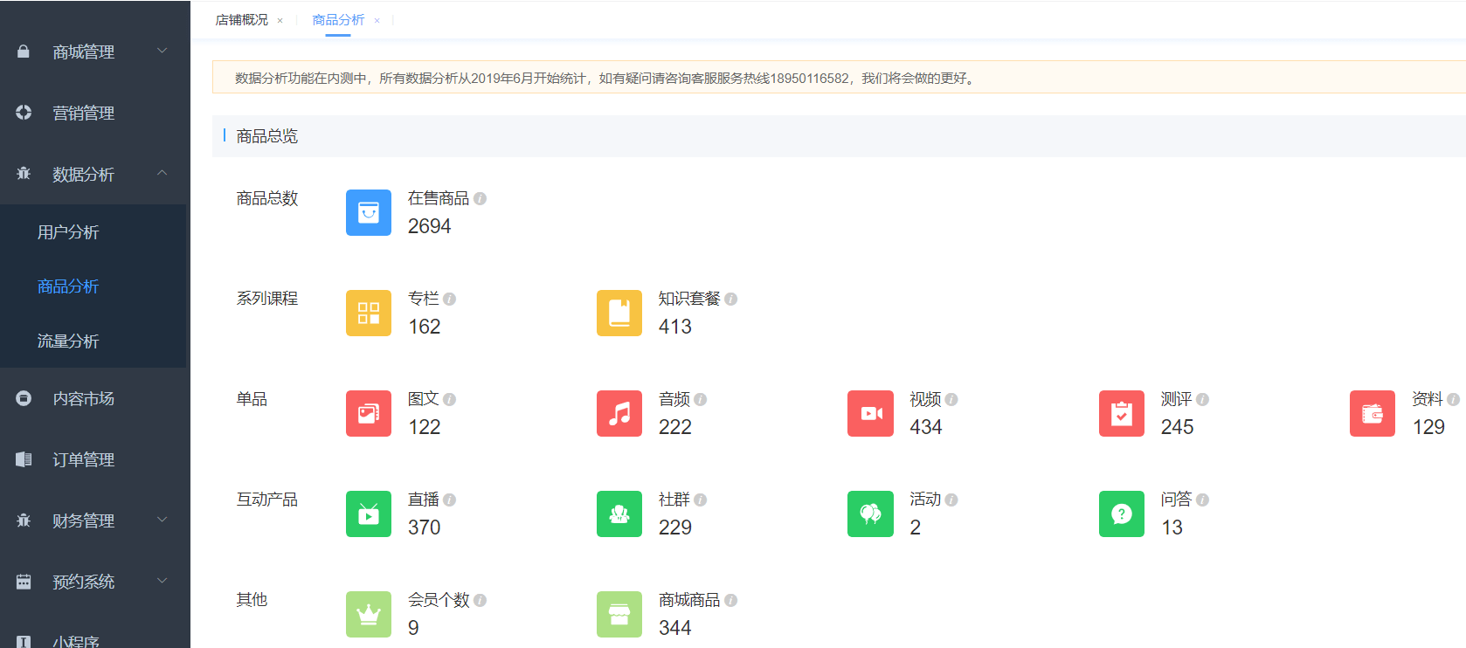This screenshot has width=1466, height=648.
Task: Click the blue 在售商品 shopping bag icon
Action: click(368, 212)
